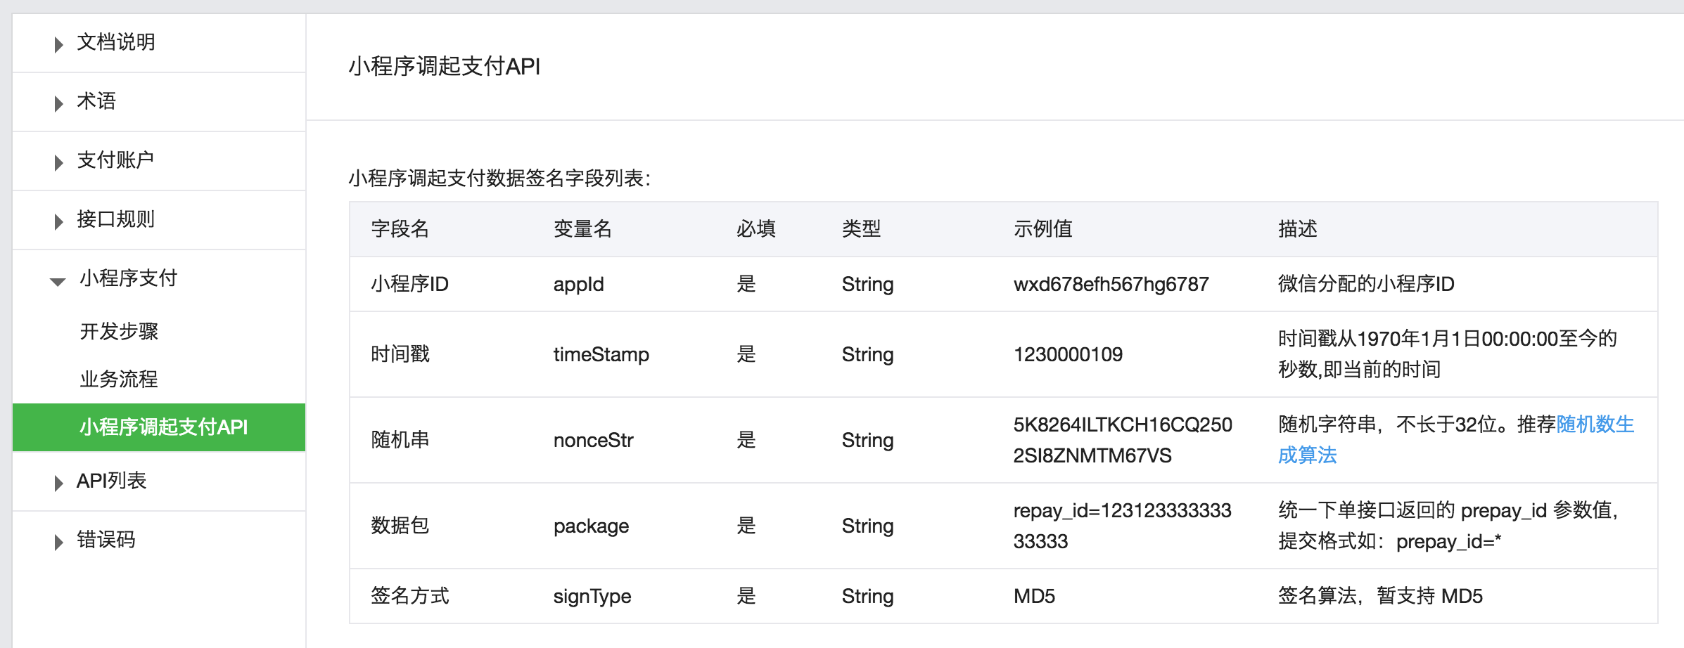Expand the 错误码 section arrow
The image size is (1684, 648).
[58, 542]
